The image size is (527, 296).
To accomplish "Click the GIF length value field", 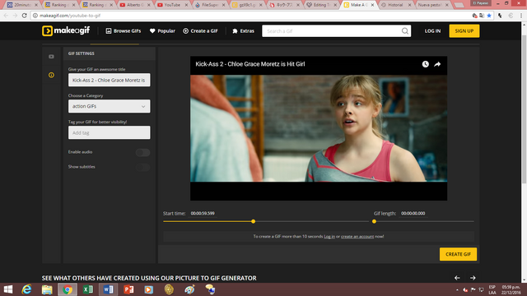I will point(413,213).
